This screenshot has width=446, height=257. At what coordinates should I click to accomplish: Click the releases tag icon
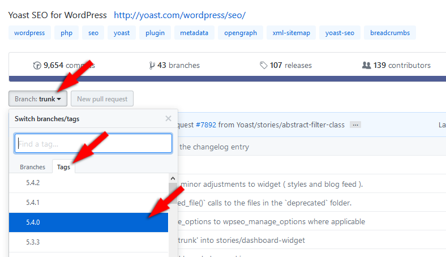[x=263, y=66]
